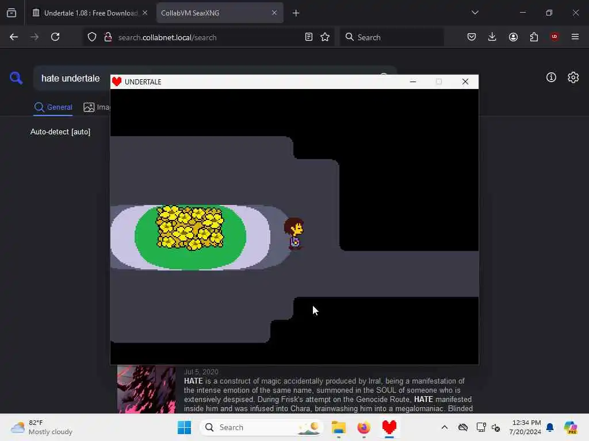Open the notification bell in tray
This screenshot has height=441, width=589.
tap(550, 427)
